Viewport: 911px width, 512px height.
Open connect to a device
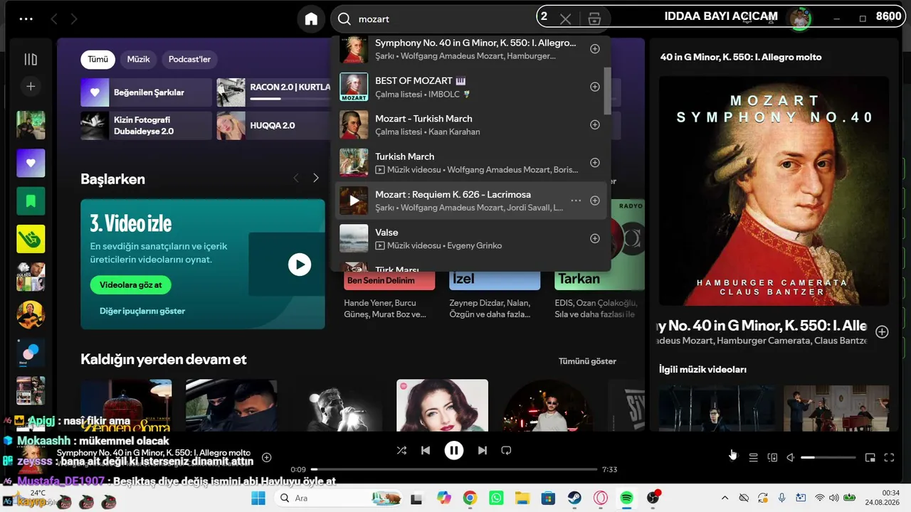point(772,457)
